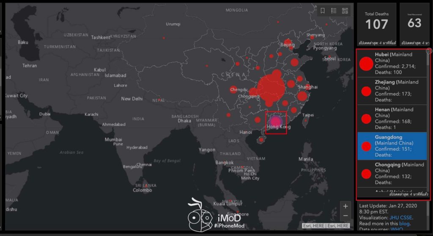
Task: Click the red dot over Nepal
Action: [159, 100]
